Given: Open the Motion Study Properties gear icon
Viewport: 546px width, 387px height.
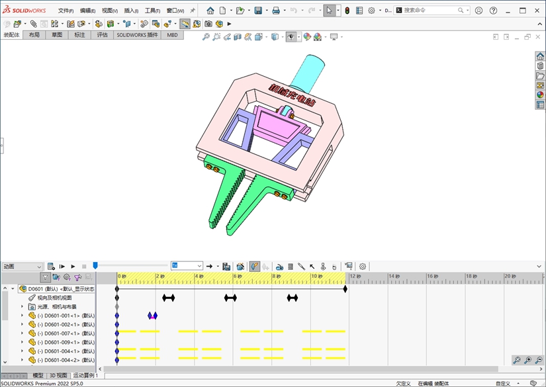Looking at the screenshot, I should (x=362, y=266).
